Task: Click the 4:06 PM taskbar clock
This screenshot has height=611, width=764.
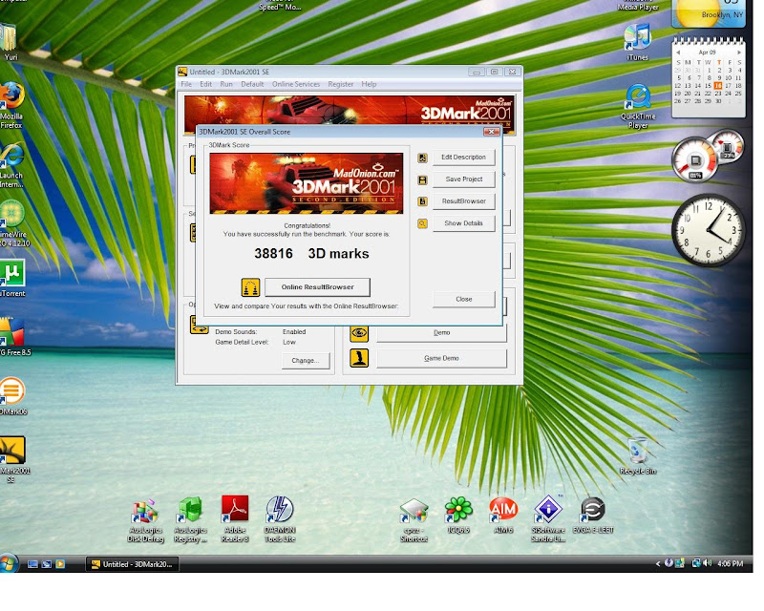Action: (x=730, y=563)
